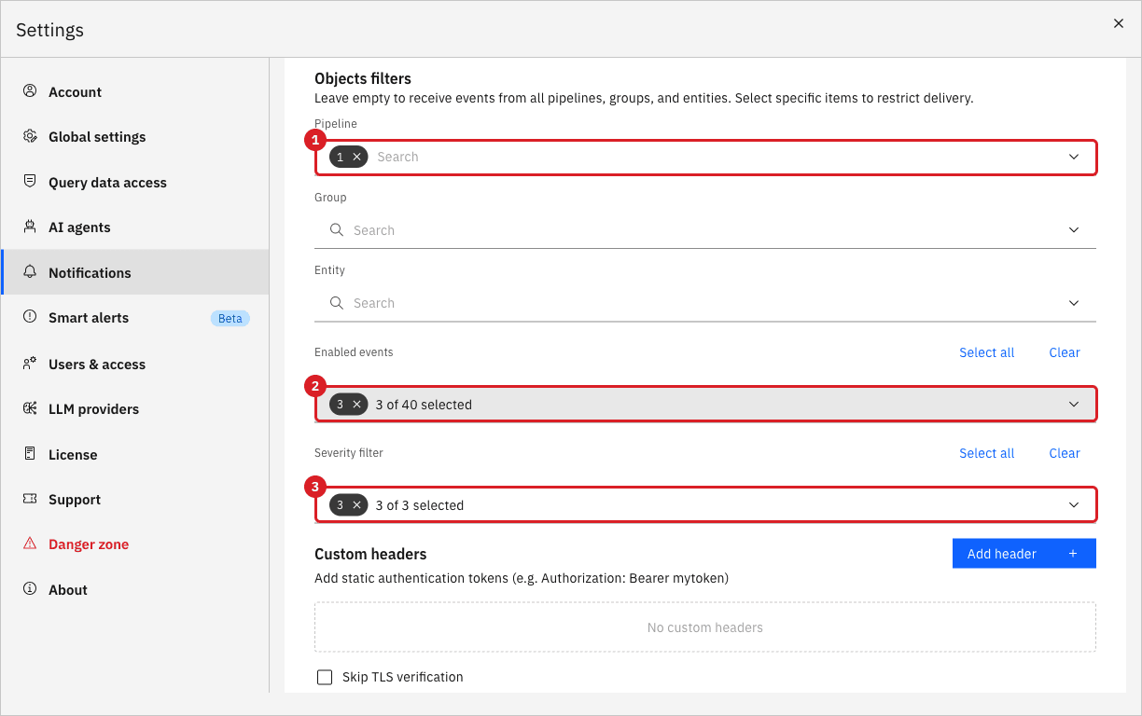This screenshot has height=716, width=1142.
Task: Clear the Enabled events selection
Action: coord(1065,352)
